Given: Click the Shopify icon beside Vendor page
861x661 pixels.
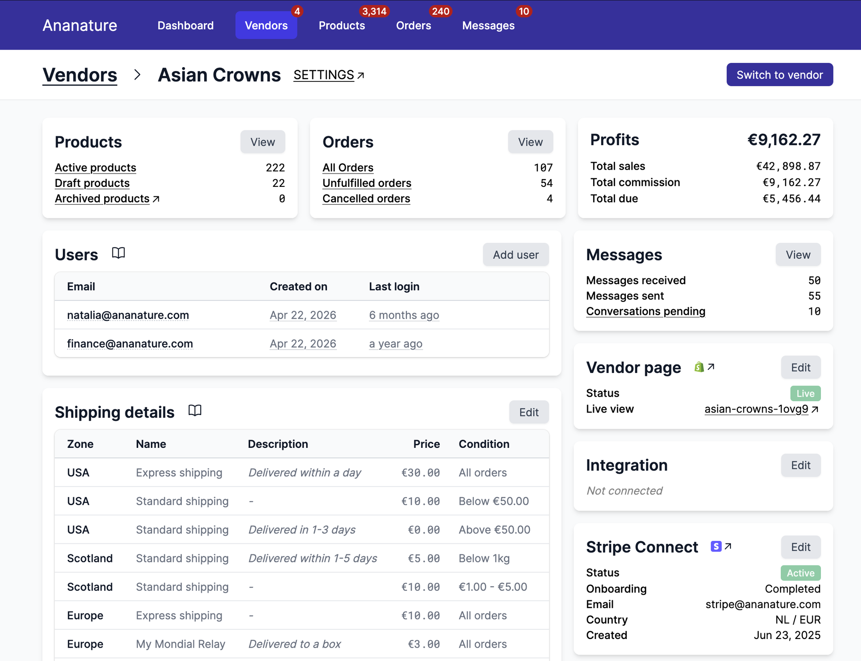Looking at the screenshot, I should click(699, 367).
